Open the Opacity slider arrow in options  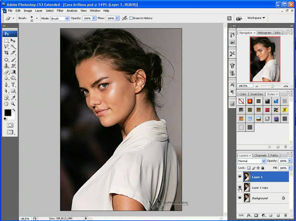coord(94,18)
